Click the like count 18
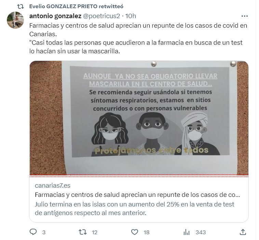Viewport: 259px width, 240px height. point(147,232)
